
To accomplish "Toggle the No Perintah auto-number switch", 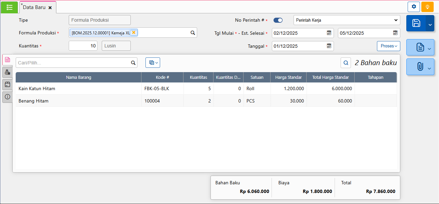I will pos(278,20).
